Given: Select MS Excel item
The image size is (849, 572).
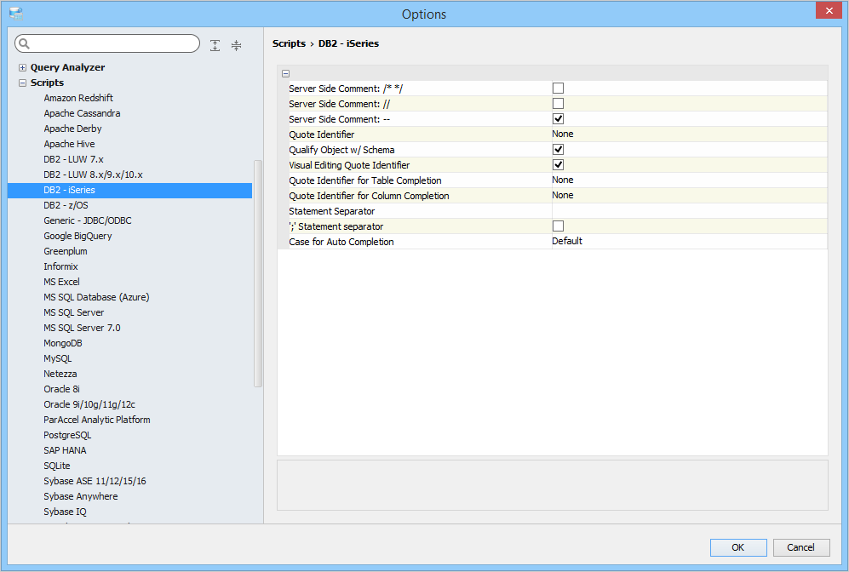Looking at the screenshot, I should click(61, 282).
